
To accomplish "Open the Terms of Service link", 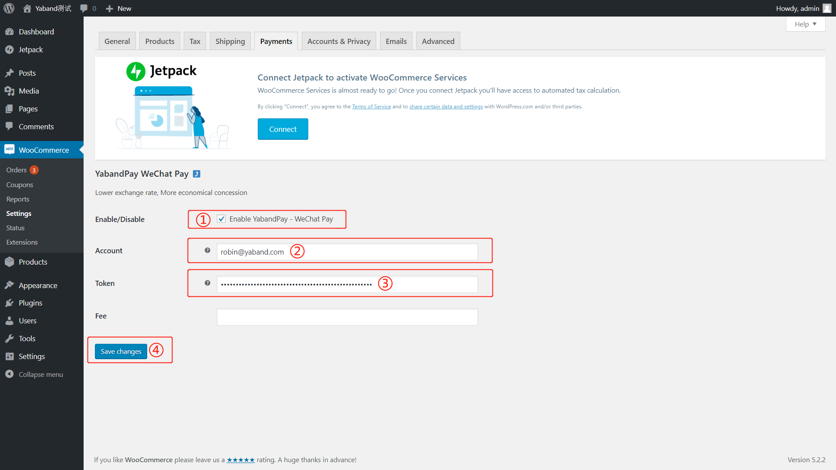I will pos(371,107).
